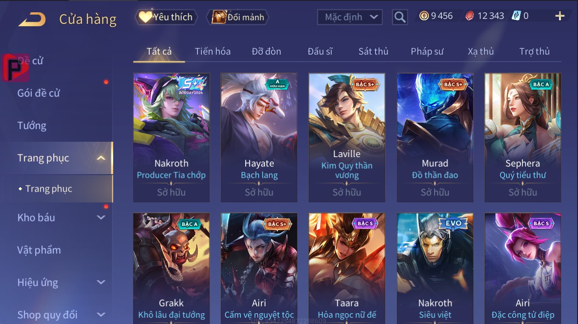Image resolution: width=578 pixels, height=324 pixels.
Task: Open the search magnifier icon
Action: click(400, 17)
